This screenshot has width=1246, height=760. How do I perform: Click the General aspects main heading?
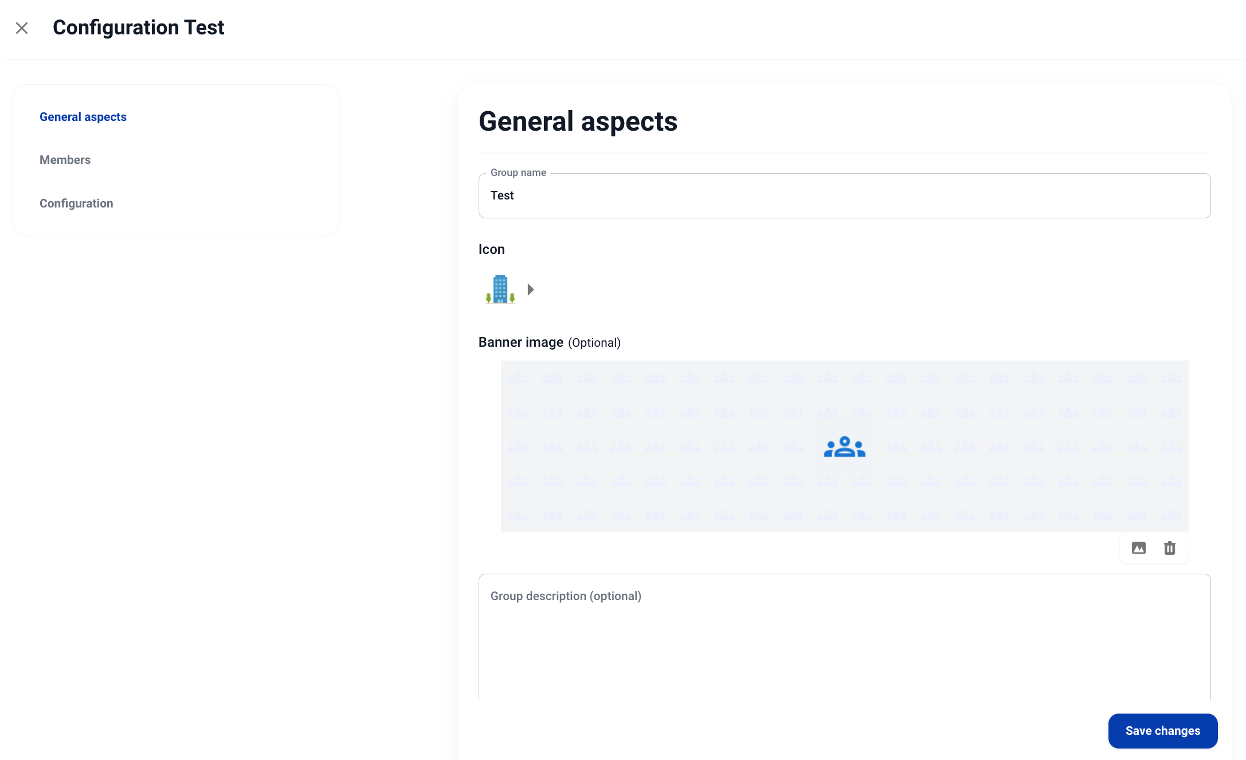(578, 122)
